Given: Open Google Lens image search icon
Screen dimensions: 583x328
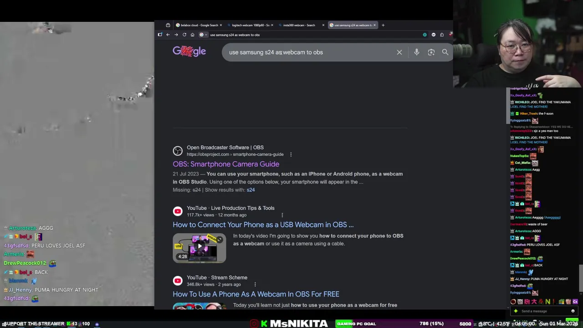Looking at the screenshot, I should 431,52.
